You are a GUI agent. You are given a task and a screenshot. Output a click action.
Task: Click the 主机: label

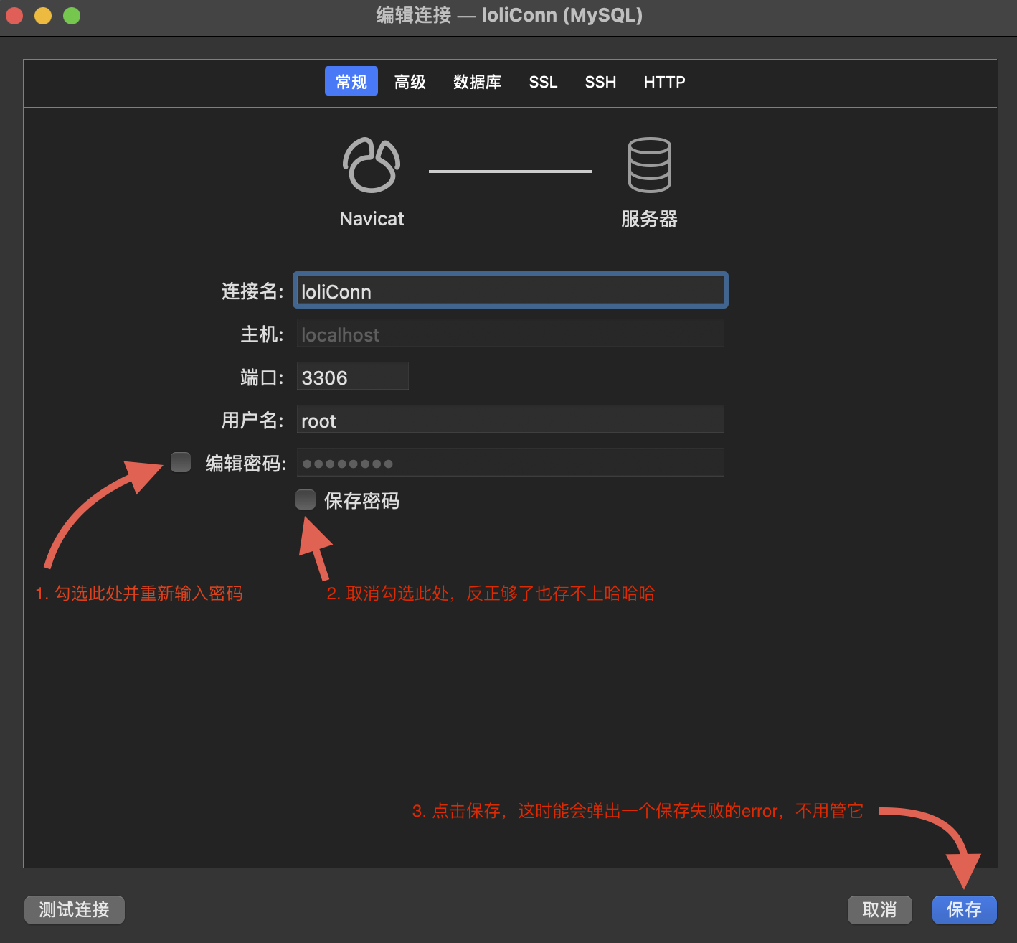[262, 334]
